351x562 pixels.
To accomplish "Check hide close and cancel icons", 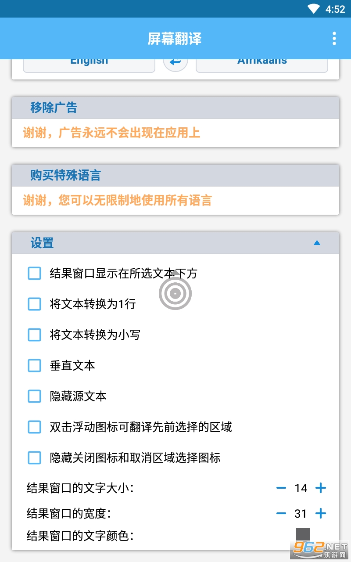I will tap(34, 458).
